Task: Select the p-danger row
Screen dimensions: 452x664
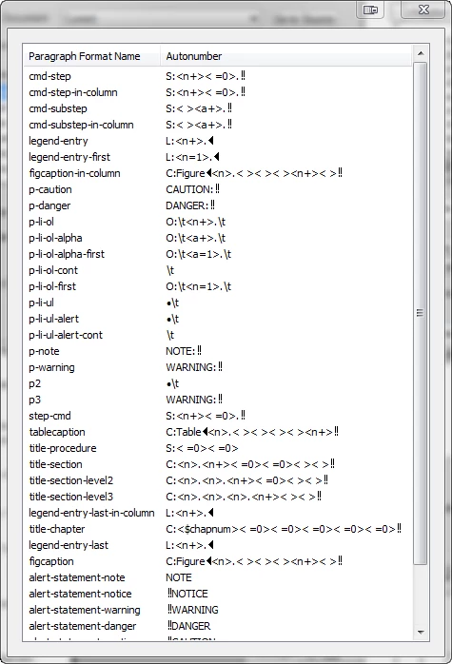Action: coord(217,205)
